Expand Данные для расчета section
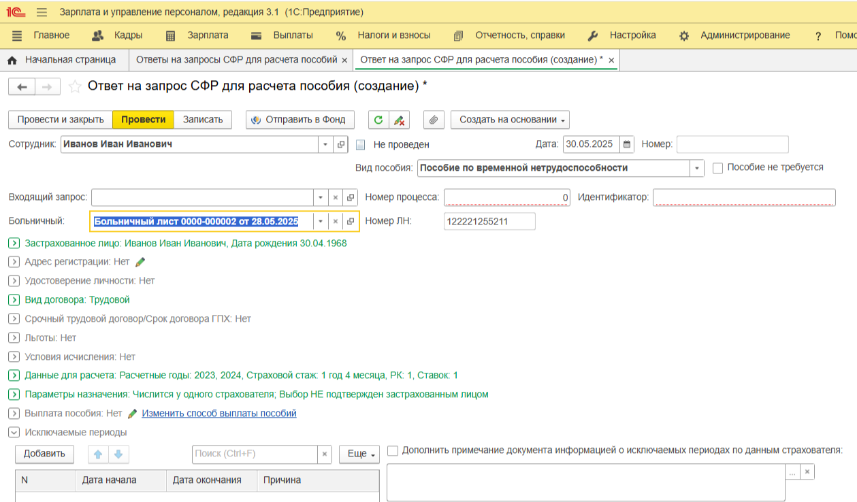The image size is (857, 502). click(14, 375)
